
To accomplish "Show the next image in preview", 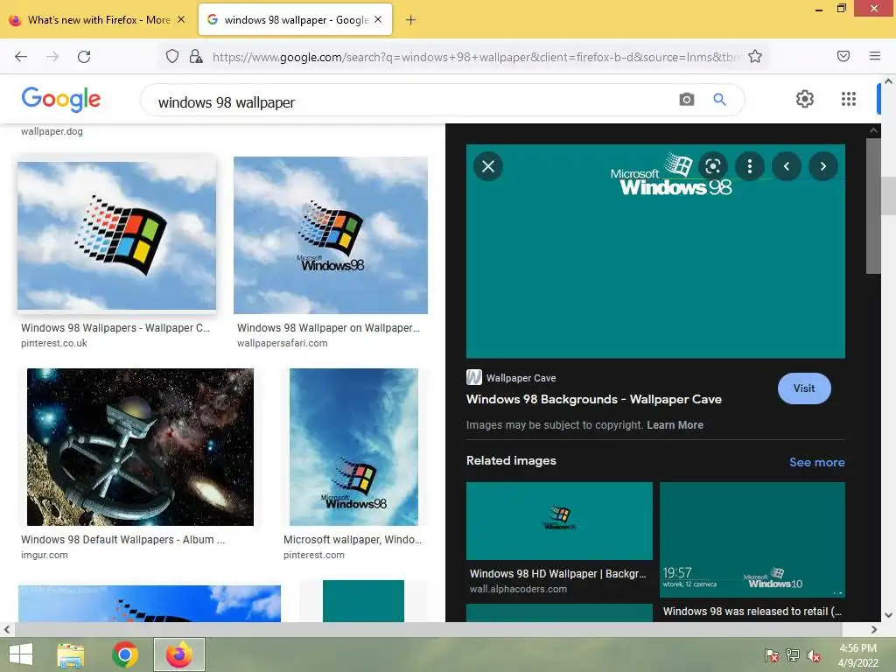I will (822, 166).
